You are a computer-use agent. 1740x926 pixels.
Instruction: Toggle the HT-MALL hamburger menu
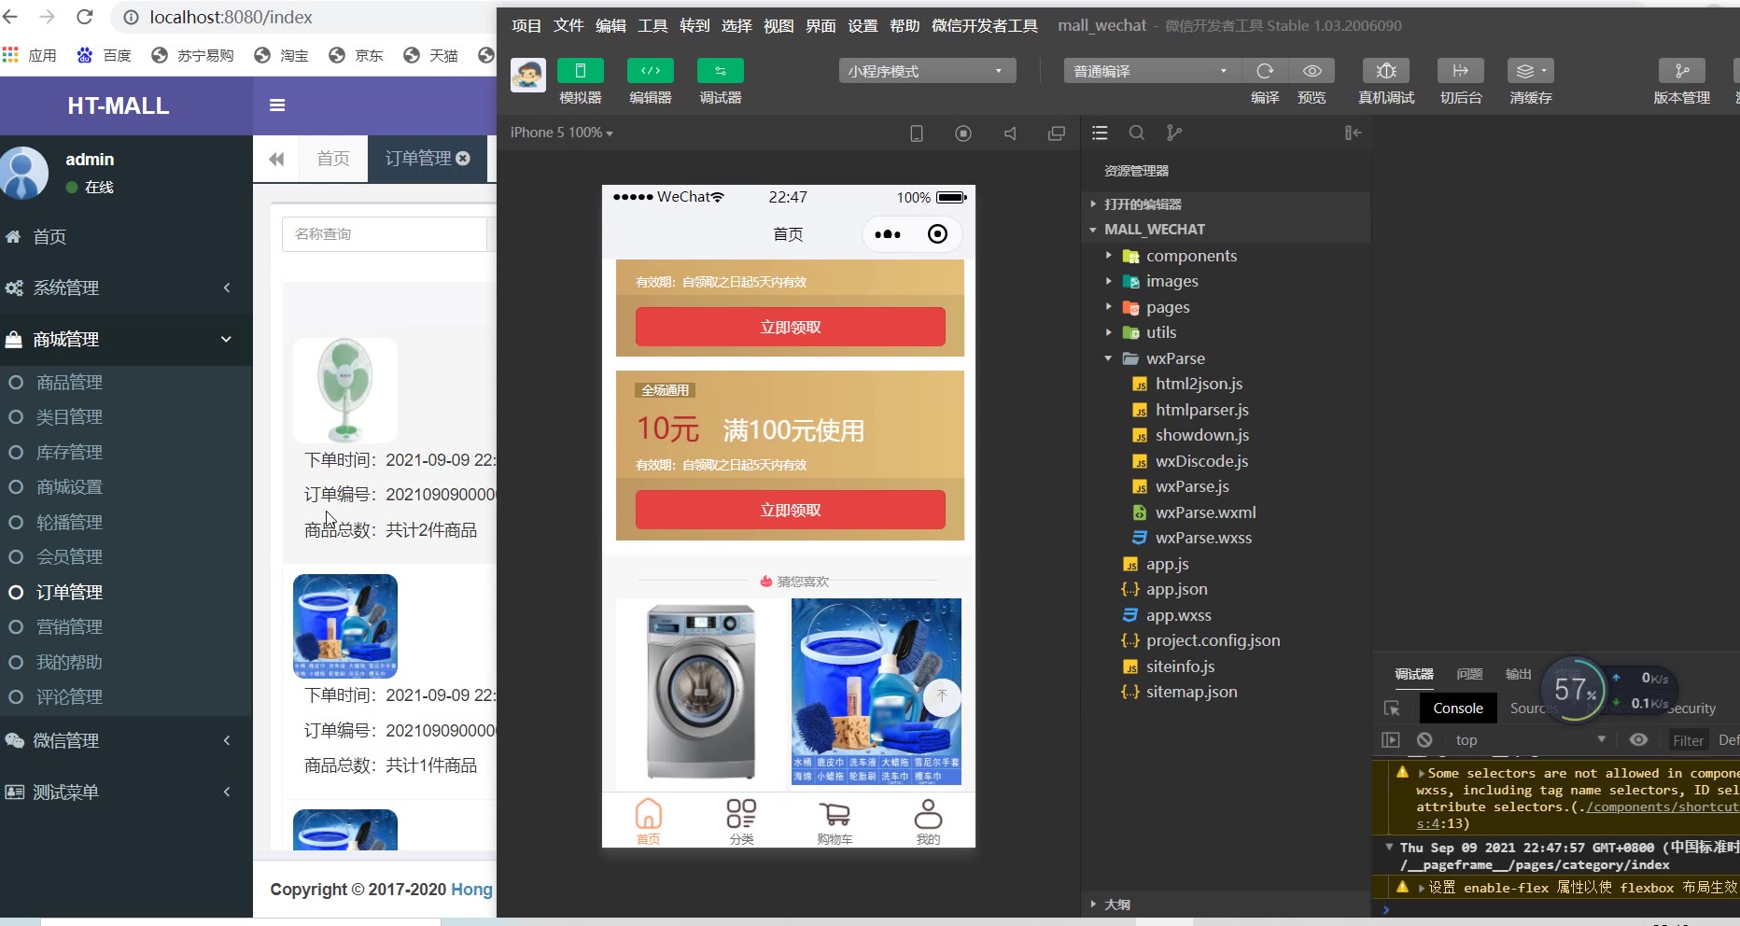point(277,105)
